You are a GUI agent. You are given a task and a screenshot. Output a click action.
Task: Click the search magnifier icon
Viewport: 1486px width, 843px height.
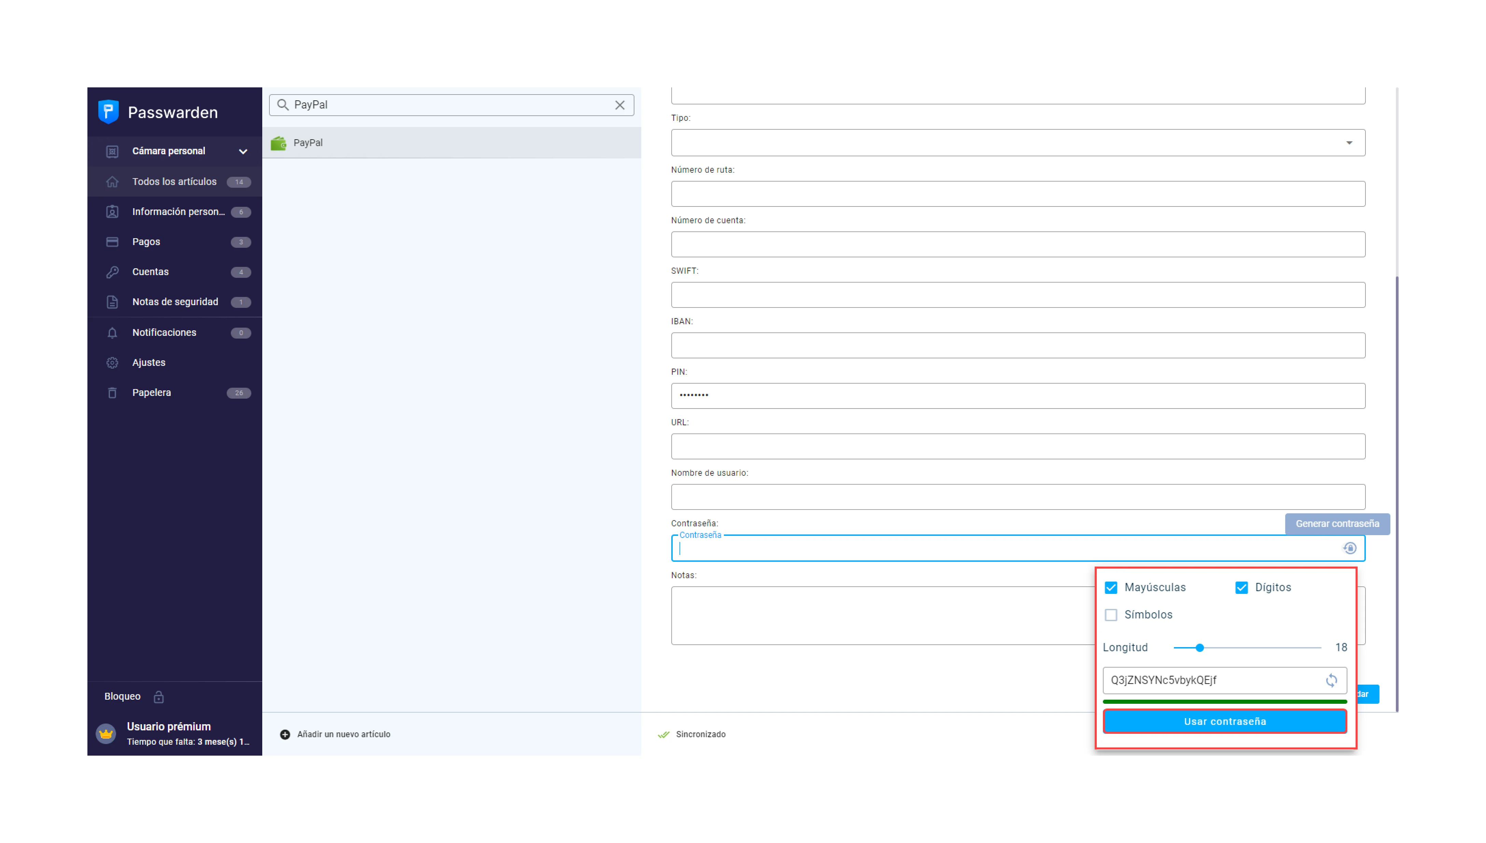pos(283,105)
